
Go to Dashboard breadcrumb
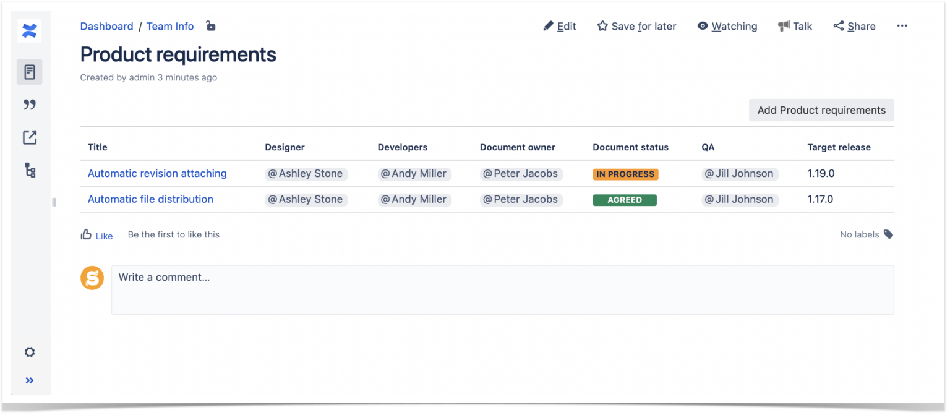click(106, 26)
